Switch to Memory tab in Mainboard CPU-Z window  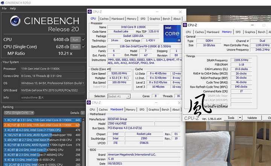tap(131, 110)
